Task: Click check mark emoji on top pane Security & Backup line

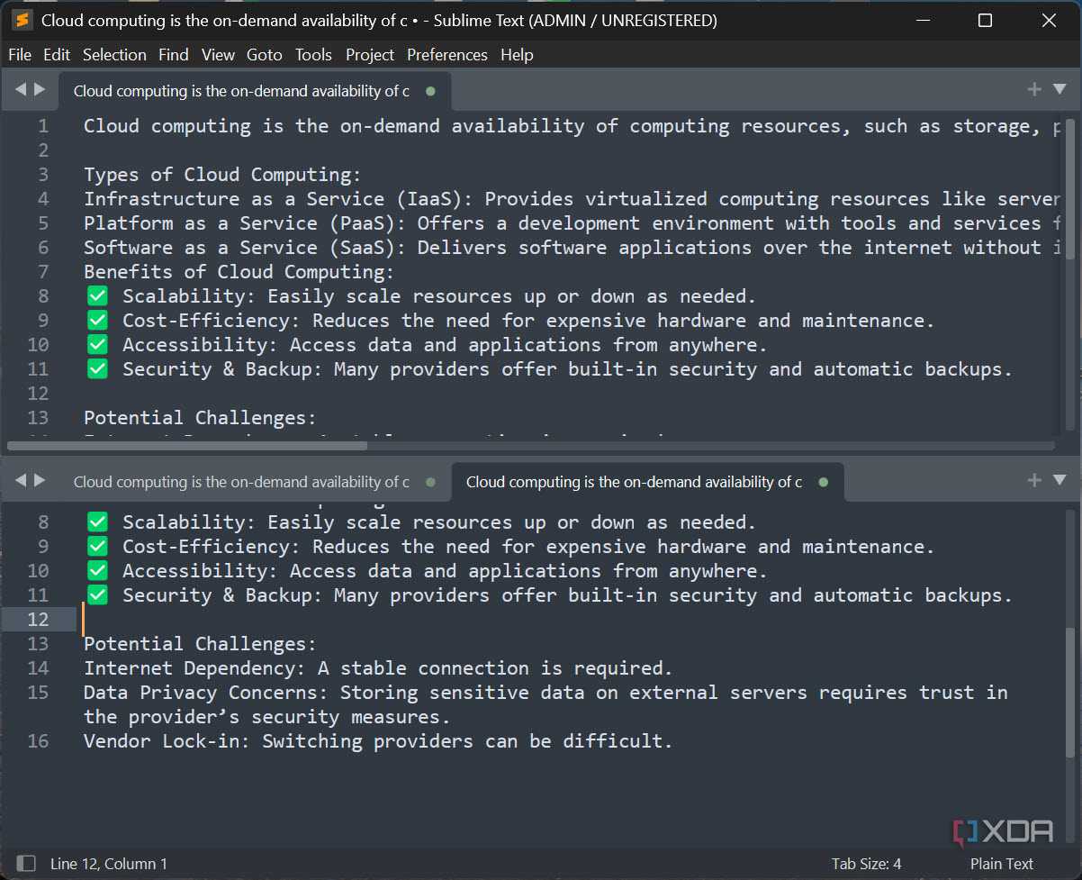Action: [x=97, y=368]
